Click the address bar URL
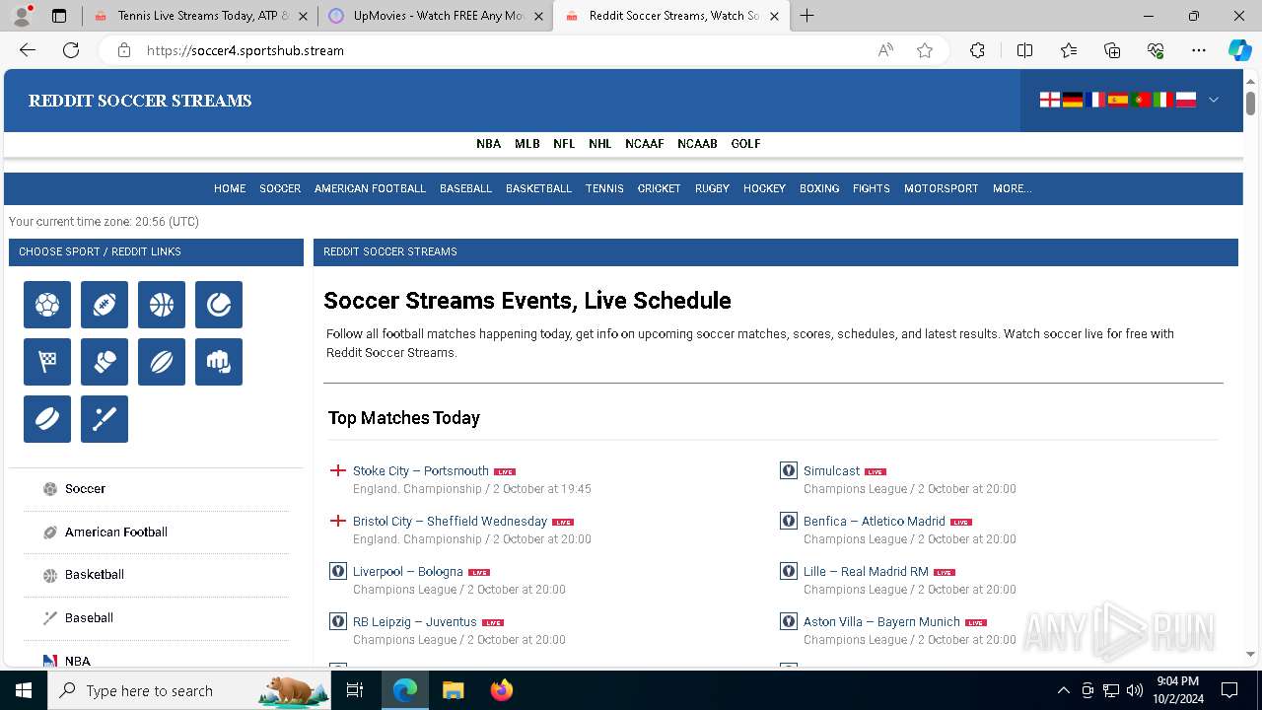Screen dimensions: 1262x710 245,50
